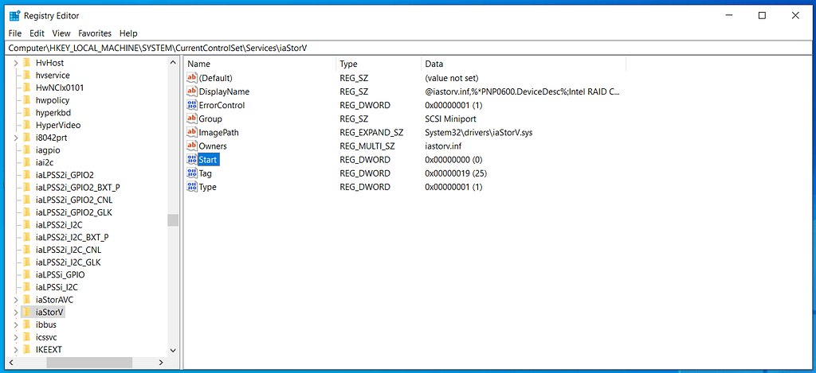Select the i8042prt folder icon
The width and height of the screenshot is (816, 373).
coord(27,138)
